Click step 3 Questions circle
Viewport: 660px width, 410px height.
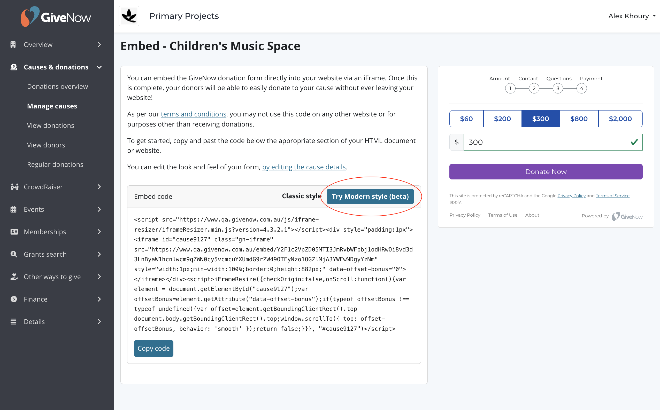tap(558, 88)
